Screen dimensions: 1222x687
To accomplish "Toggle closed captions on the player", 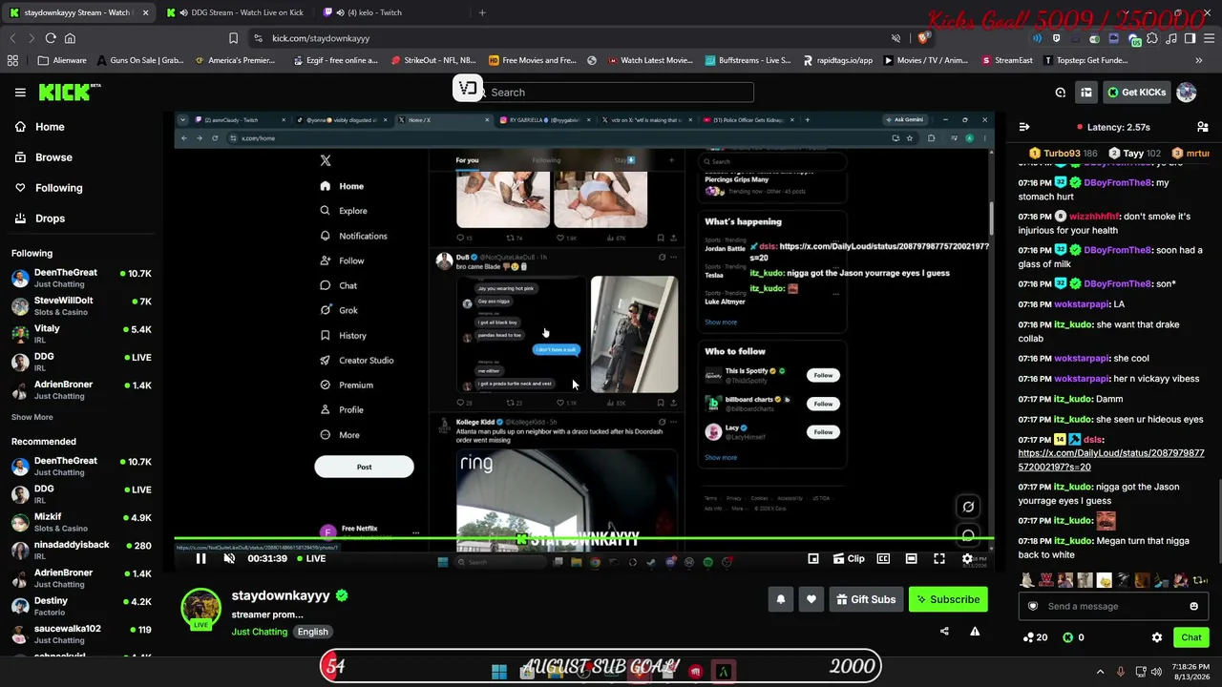I will point(883,558).
